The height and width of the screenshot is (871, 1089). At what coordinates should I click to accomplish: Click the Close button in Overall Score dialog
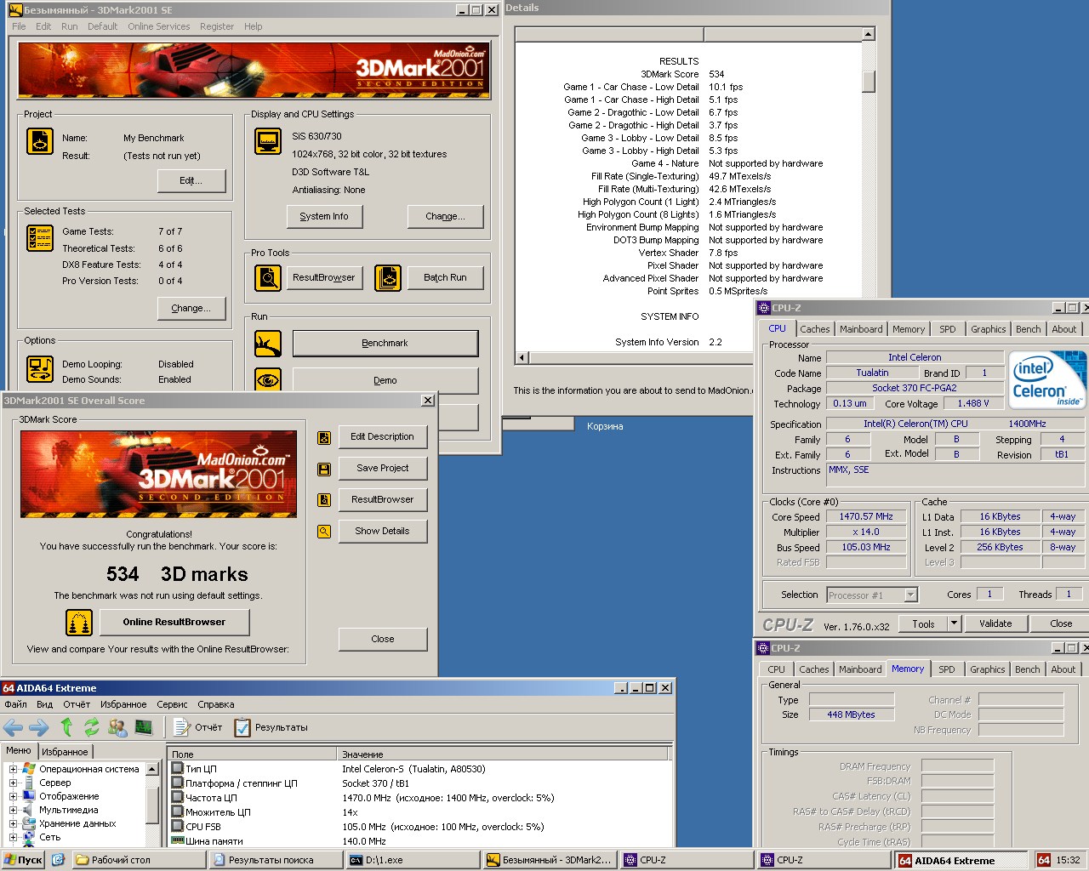pyautogui.click(x=383, y=639)
